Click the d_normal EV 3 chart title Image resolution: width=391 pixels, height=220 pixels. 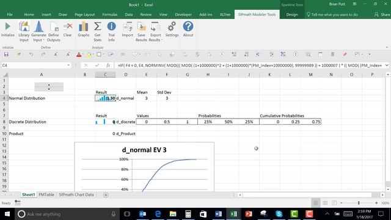coord(144,150)
